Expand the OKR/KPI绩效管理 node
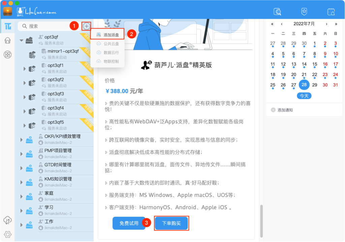The image size is (345, 242). [x=21, y=140]
